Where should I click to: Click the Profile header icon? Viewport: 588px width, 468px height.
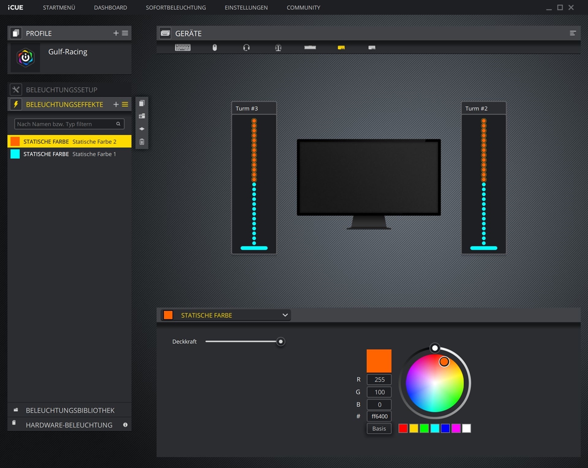tap(16, 33)
